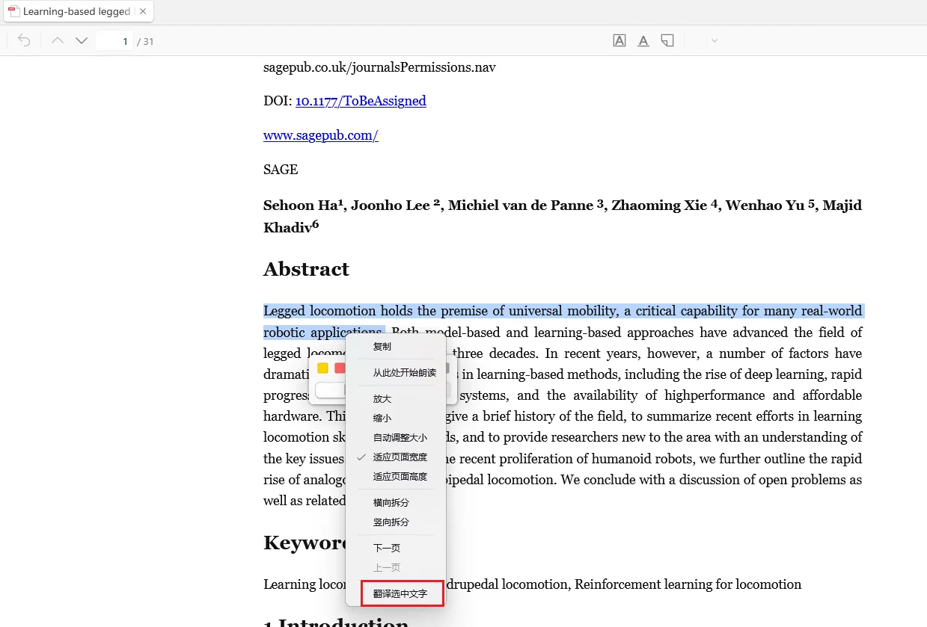Click the Abstract heading
927x627 pixels.
306,269
